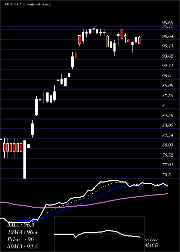The height and width of the screenshot is (252, 180).
Task: Select the 93.62 price level label
Action: click(167, 56)
